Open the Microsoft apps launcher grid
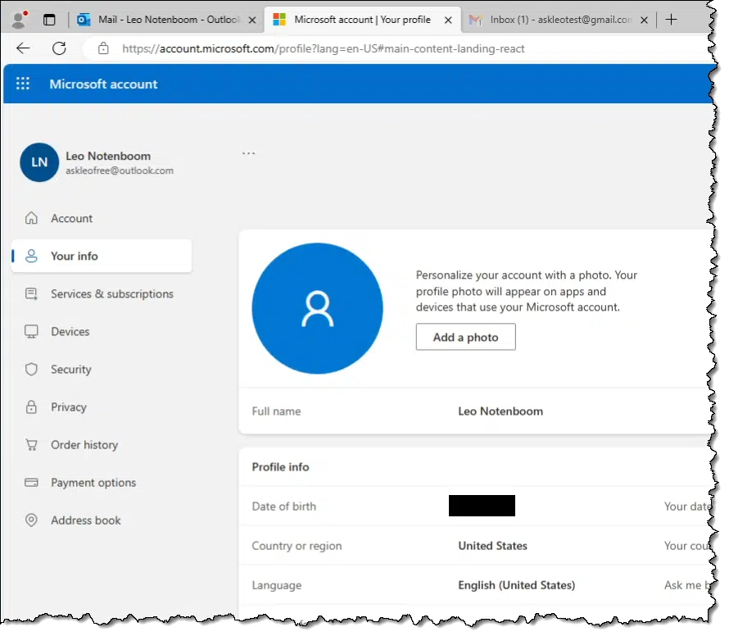The height and width of the screenshot is (636, 729). [x=23, y=84]
